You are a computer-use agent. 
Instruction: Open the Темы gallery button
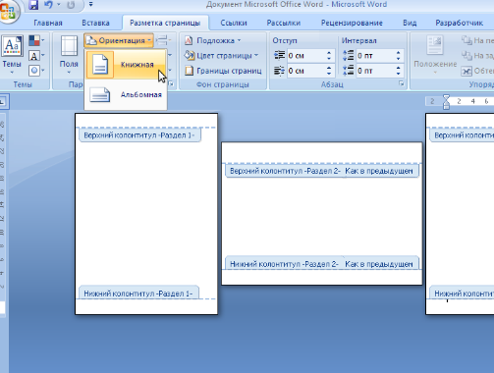click(12, 55)
